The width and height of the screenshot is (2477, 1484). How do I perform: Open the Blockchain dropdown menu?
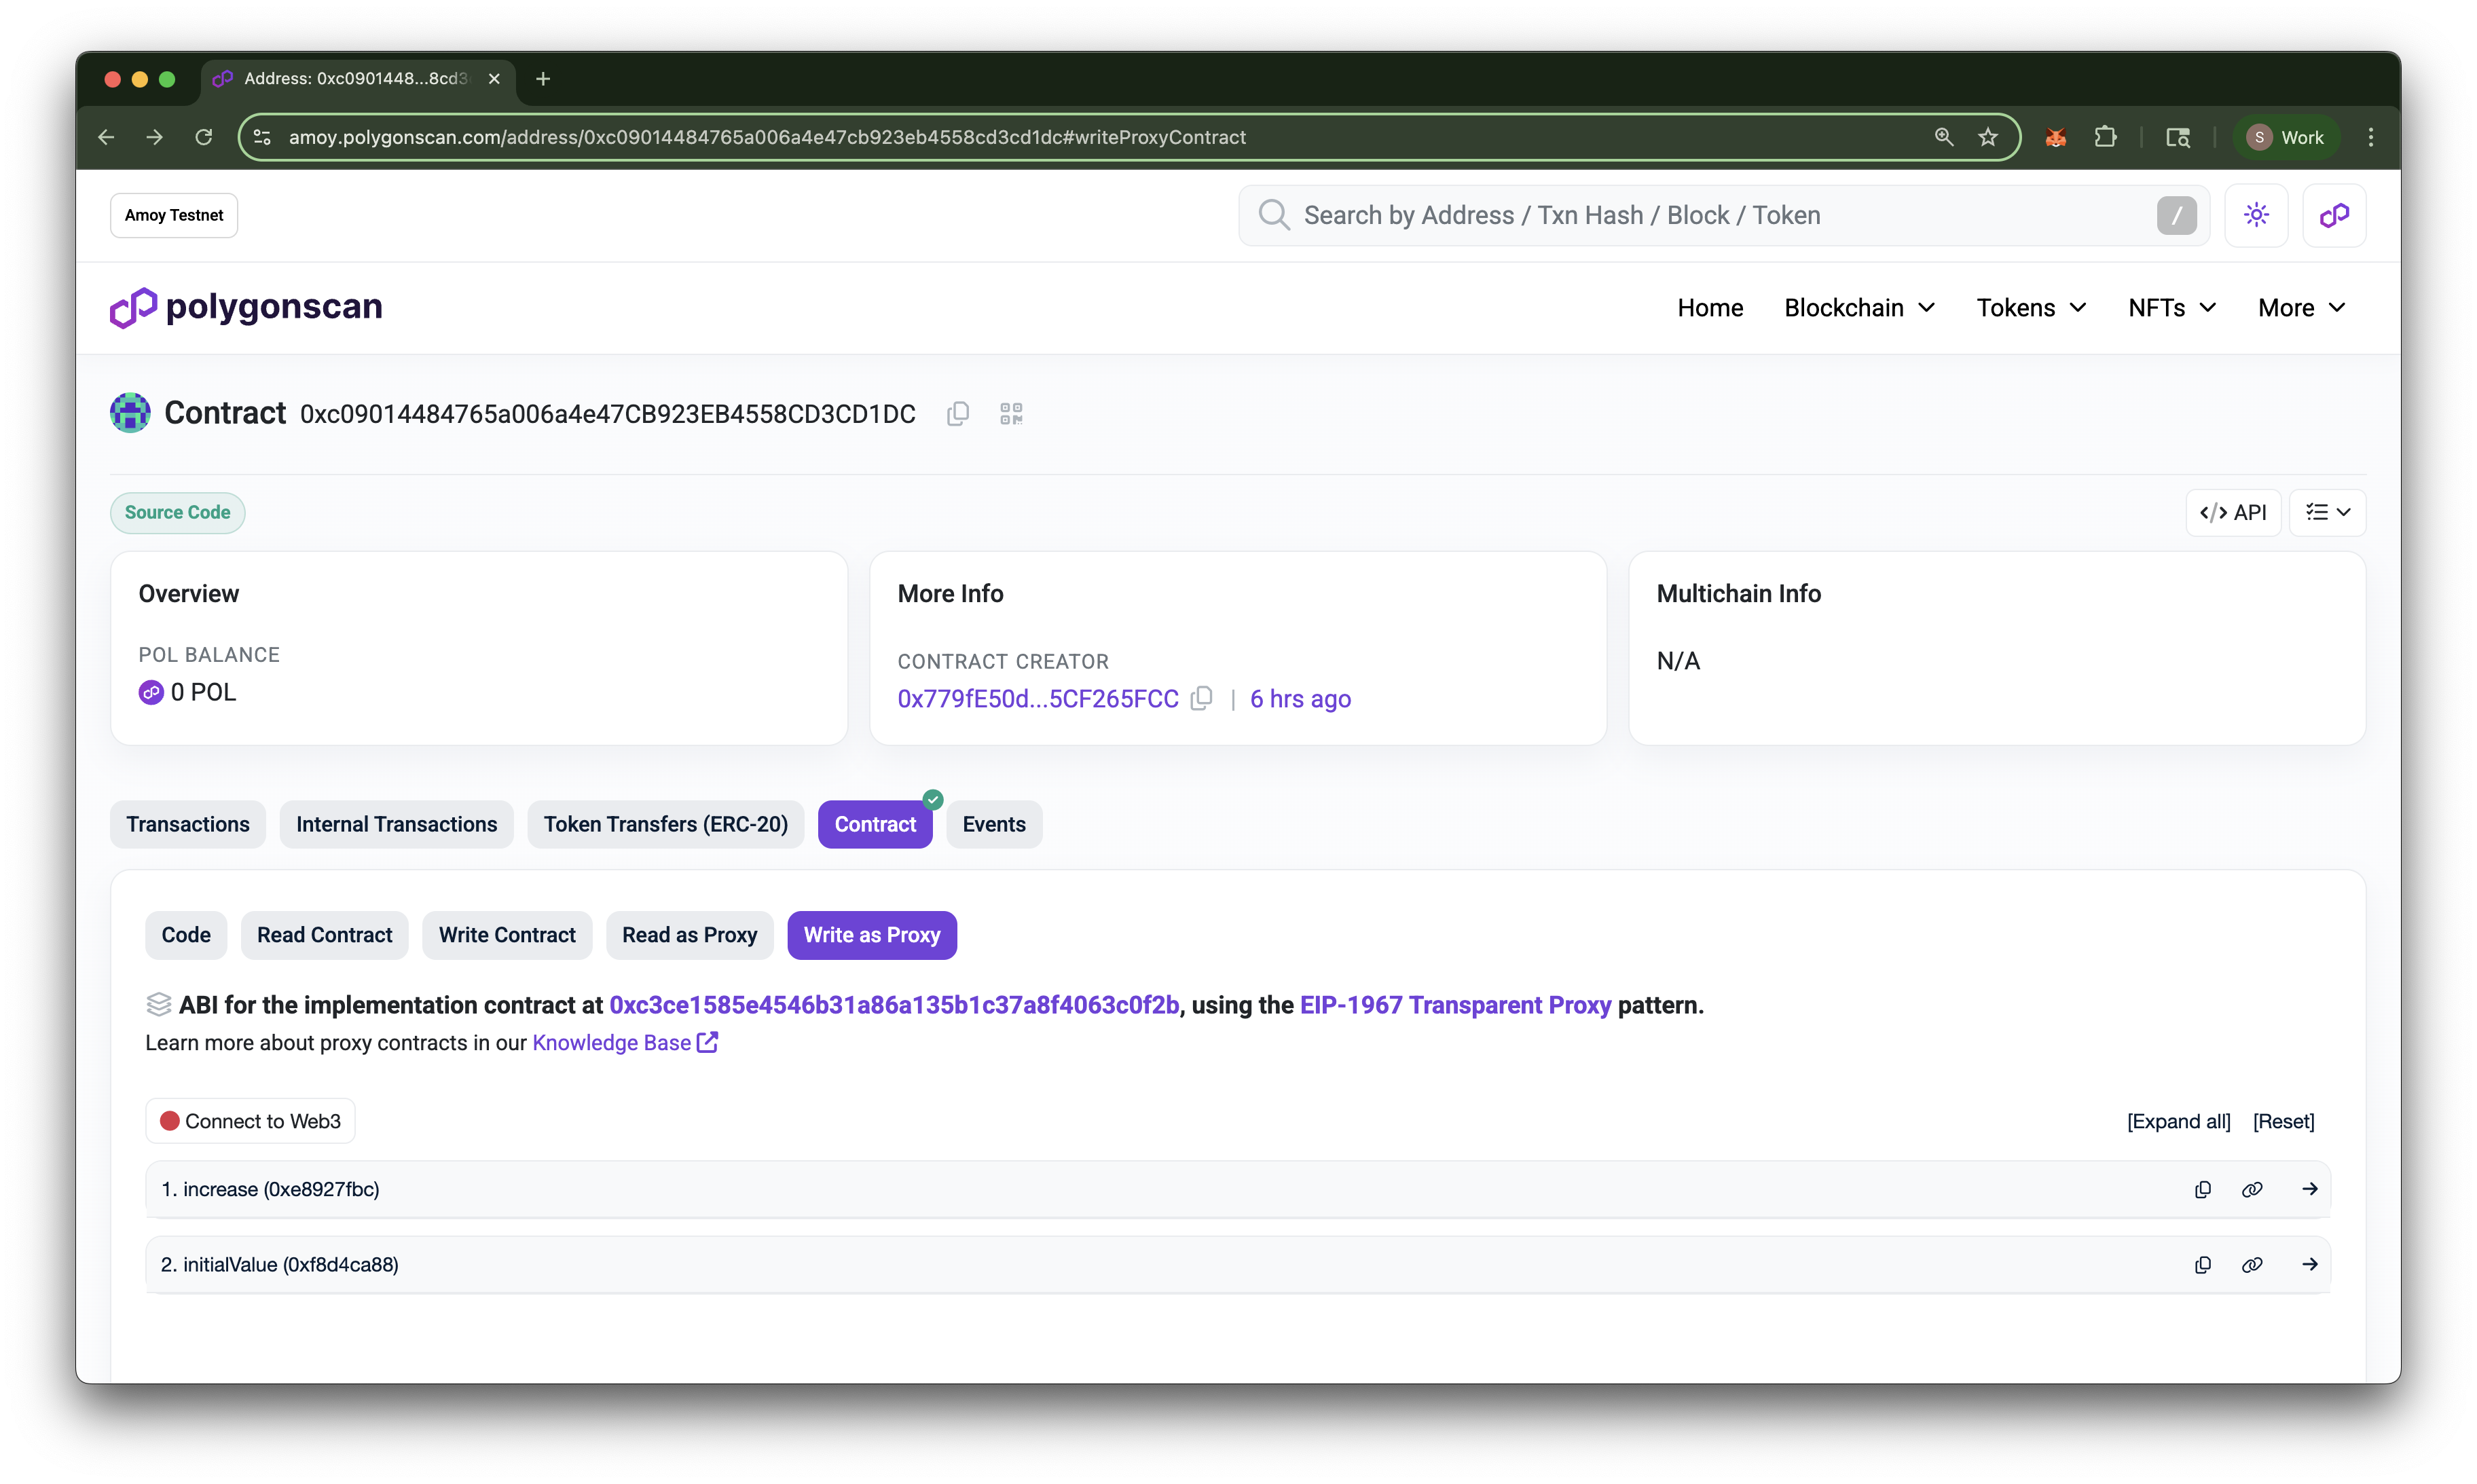(1859, 308)
